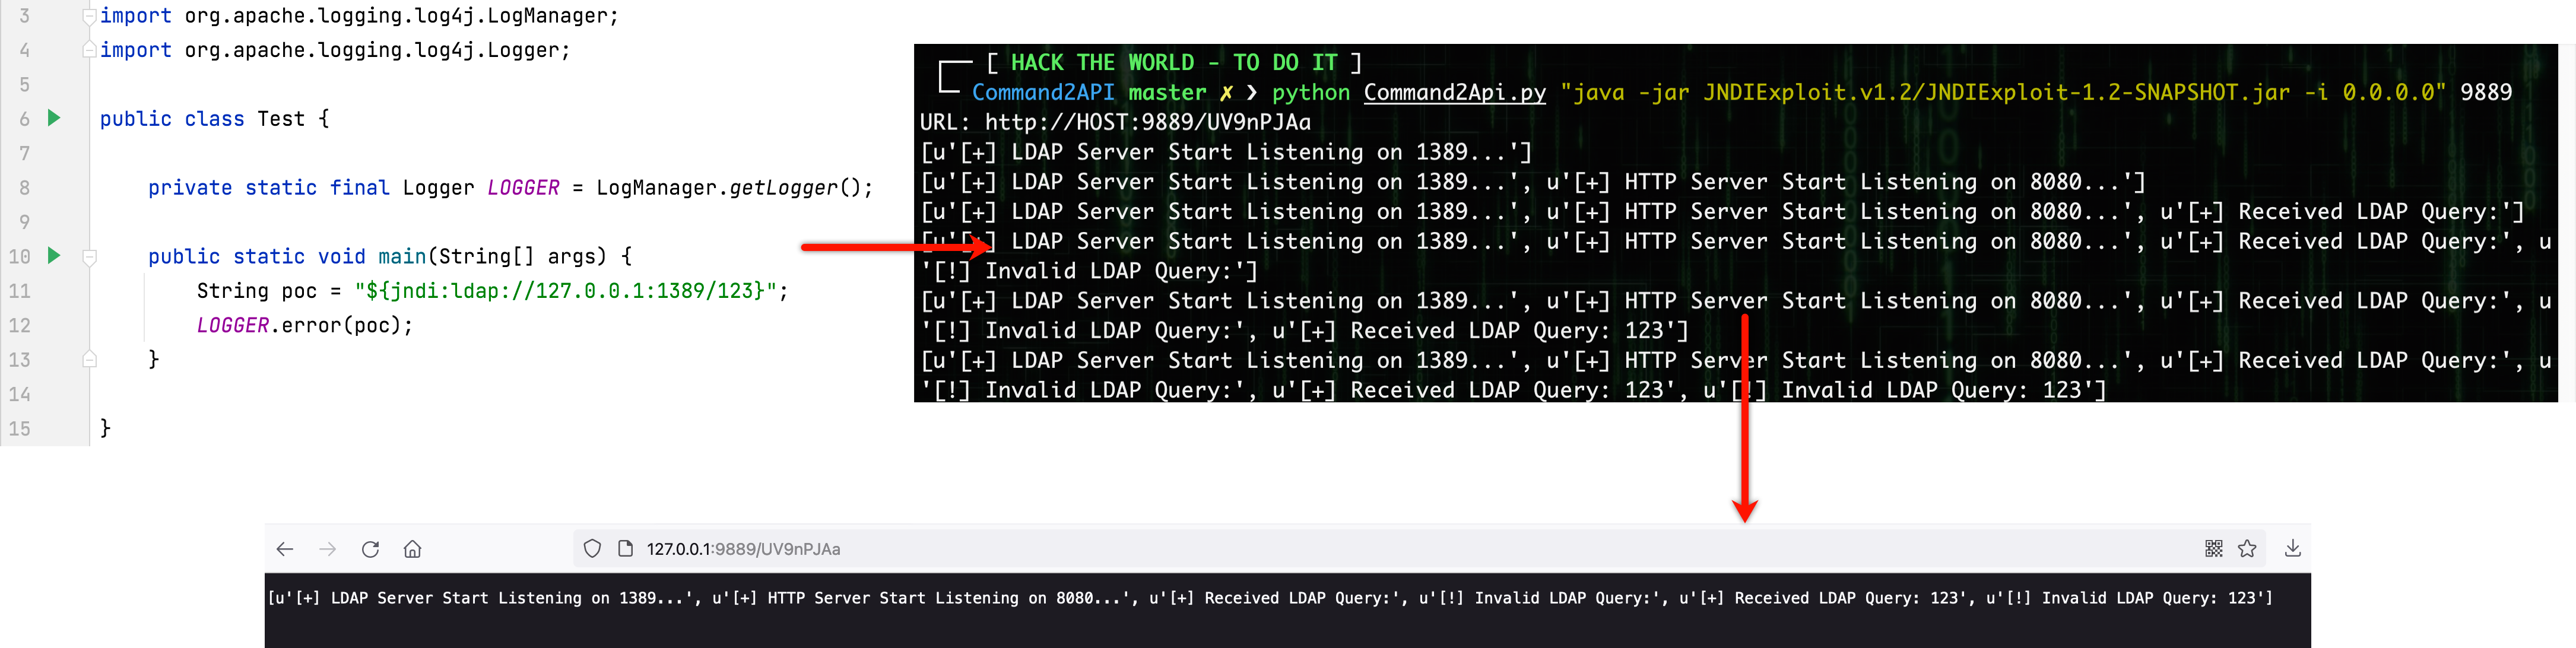Open the QR code generator icon

(2213, 548)
